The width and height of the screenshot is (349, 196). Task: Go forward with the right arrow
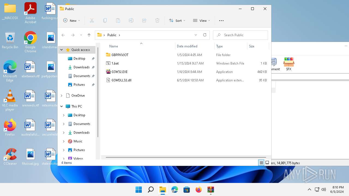73,35
